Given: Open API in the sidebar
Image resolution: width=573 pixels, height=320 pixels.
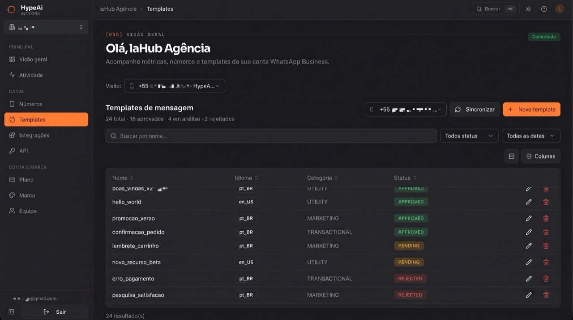Looking at the screenshot, I should pos(46,151).
